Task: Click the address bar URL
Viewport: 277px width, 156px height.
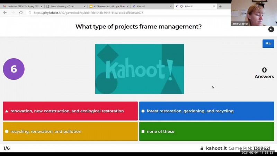Action: (x=88, y=12)
